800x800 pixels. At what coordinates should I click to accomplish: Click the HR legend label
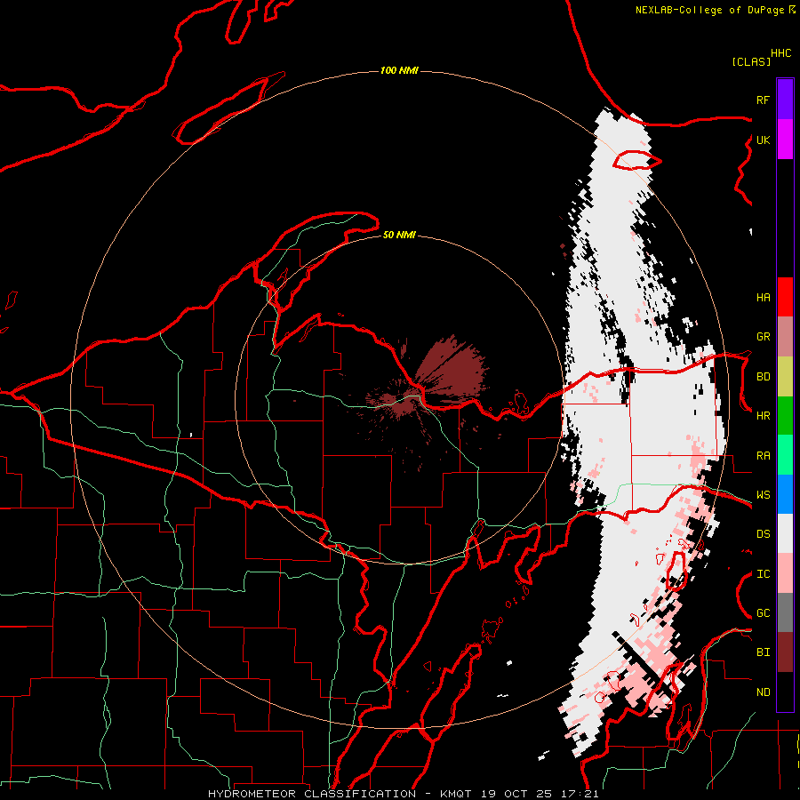pos(763,416)
